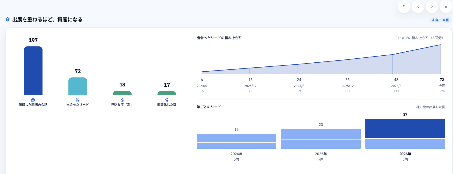Image resolution: width=453 pixels, height=174 pixels.
Task: Click the award icon above 商談化した数
Action: (x=167, y=100)
